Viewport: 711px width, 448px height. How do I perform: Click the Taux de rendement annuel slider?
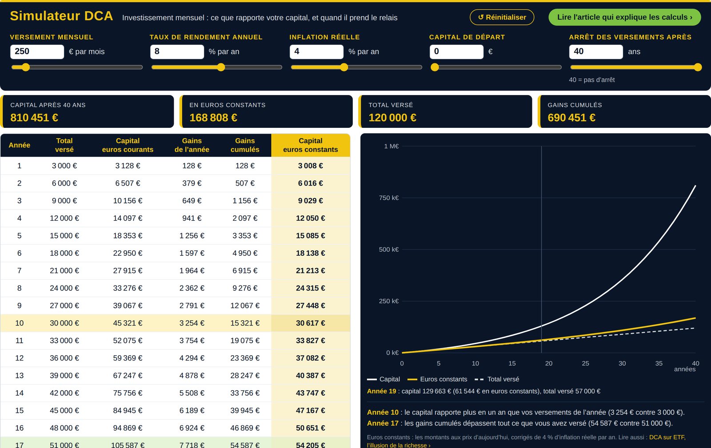(216, 67)
